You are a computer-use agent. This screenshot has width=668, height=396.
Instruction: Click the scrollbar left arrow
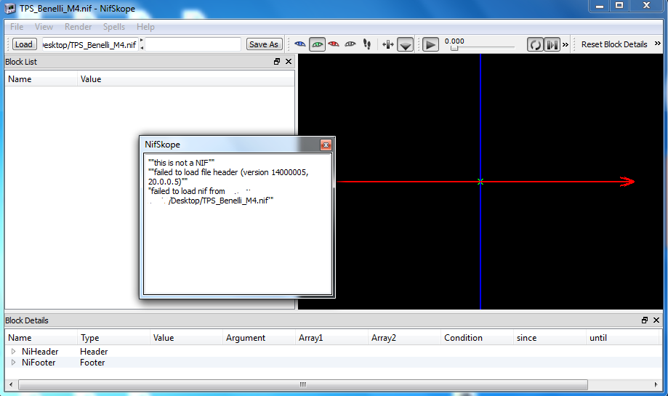click(11, 384)
